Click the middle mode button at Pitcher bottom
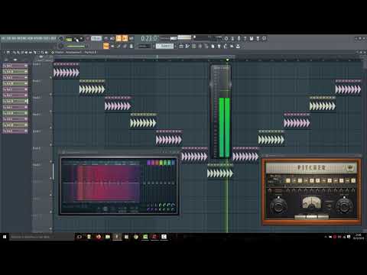 coord(311,217)
